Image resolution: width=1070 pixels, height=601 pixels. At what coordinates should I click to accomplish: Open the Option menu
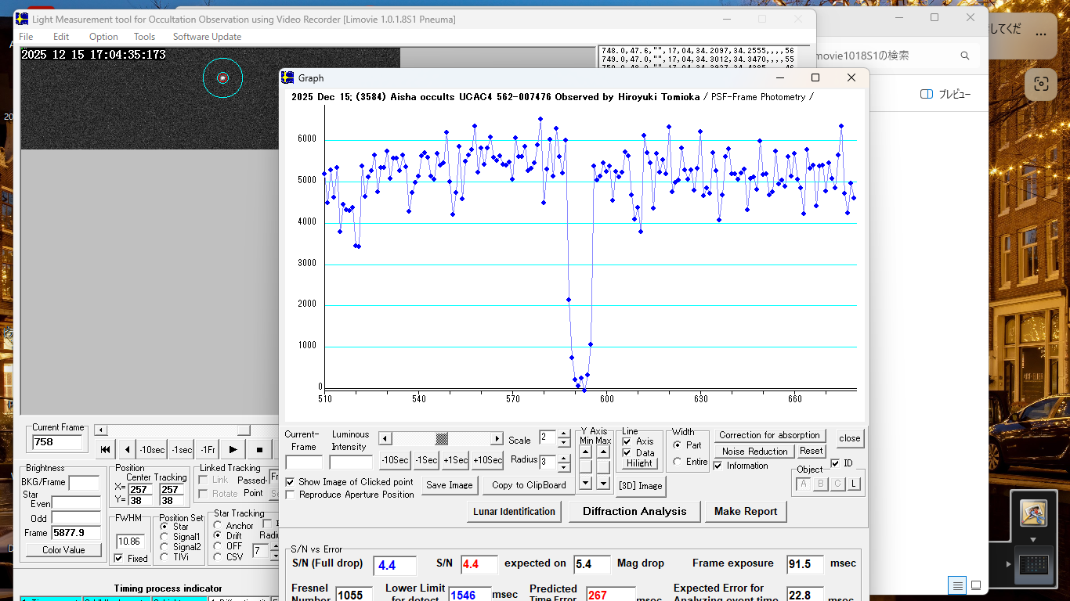coord(103,37)
